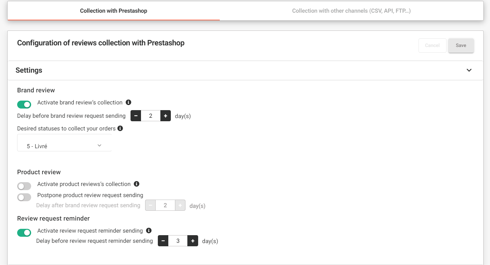The height and width of the screenshot is (265, 490).
Task: Turn off review request reminder sending toggle
Action: [x=24, y=233]
